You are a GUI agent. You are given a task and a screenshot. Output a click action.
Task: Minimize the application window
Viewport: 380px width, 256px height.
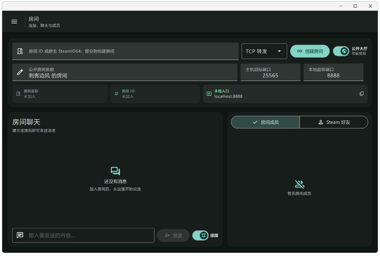(x=340, y=6)
